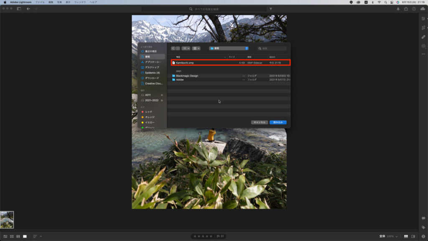Image resolution: width=428 pixels, height=241 pixels.
Task: Click the star rating control
Action: tap(203, 236)
